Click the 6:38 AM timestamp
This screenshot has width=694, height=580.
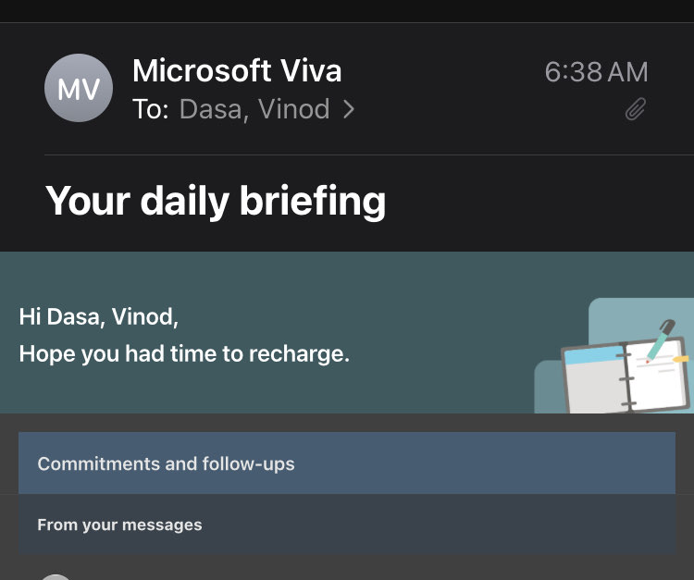pos(596,72)
